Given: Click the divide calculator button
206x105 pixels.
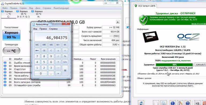Looking at the screenshot, I should pyautogui.click(x=58, y=56).
